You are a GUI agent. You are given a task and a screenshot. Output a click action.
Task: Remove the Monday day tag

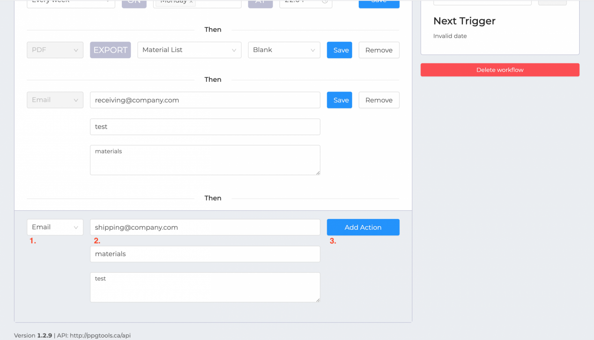tap(191, 1)
